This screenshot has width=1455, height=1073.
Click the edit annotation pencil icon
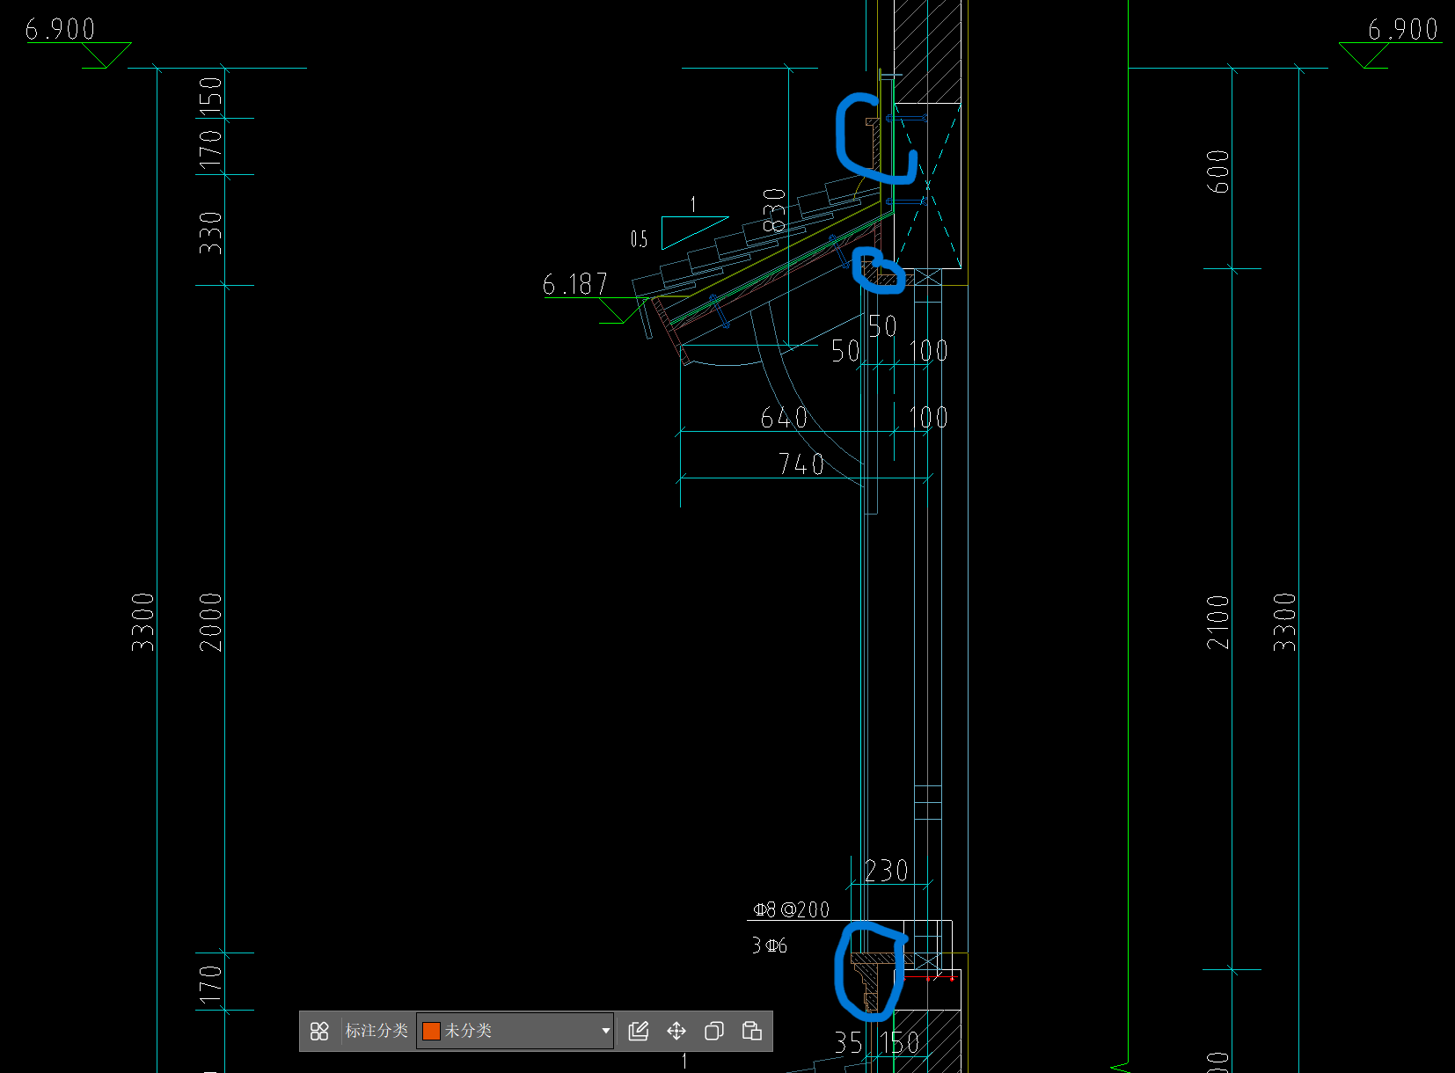click(x=639, y=1031)
